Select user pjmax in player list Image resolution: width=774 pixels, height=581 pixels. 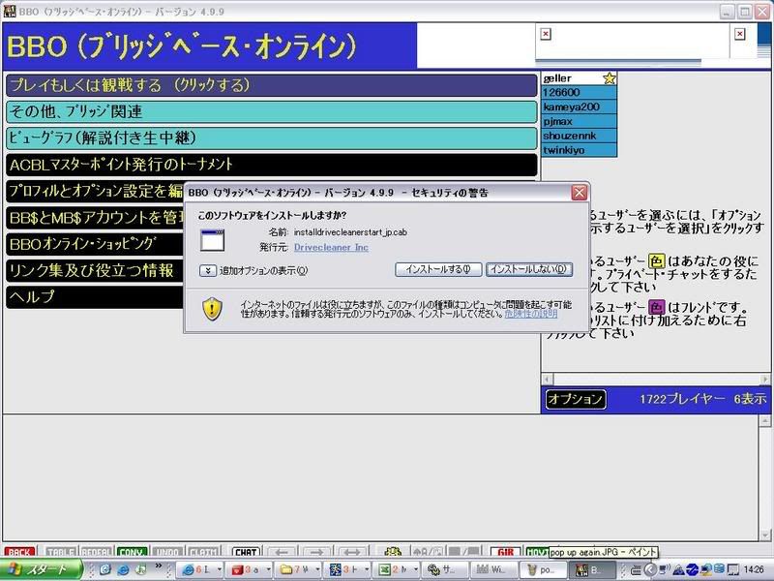coord(579,121)
